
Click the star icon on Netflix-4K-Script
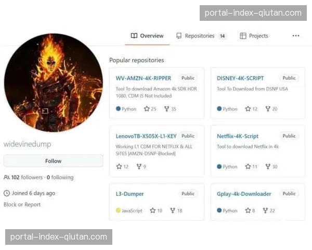pos(248,167)
